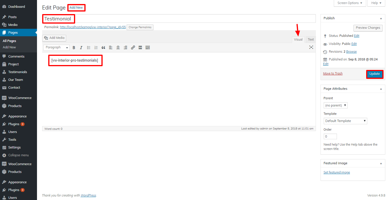Expand the Template dropdown
Screen dimensions: 389x200
[x=345, y=121]
